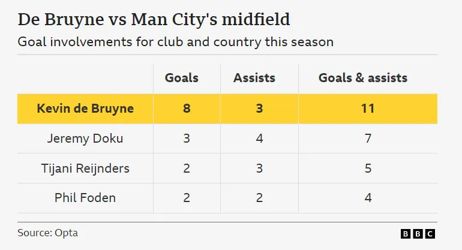Viewport: 462px width, 250px height.
Task: Click De Bruyne's goals value 8
Action: pos(187,109)
